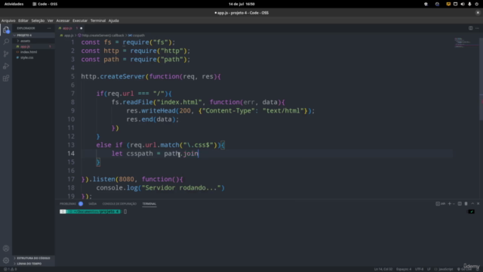Click the notifications bell in status bar
Viewport: 483px width, 272px height.
pyautogui.click(x=477, y=269)
